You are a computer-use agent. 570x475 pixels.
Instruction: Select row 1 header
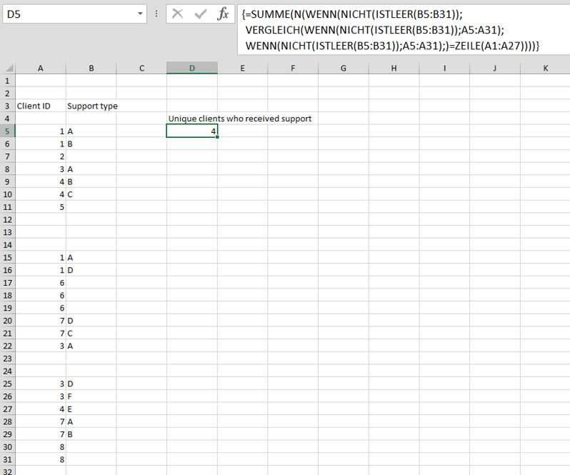tap(7, 81)
